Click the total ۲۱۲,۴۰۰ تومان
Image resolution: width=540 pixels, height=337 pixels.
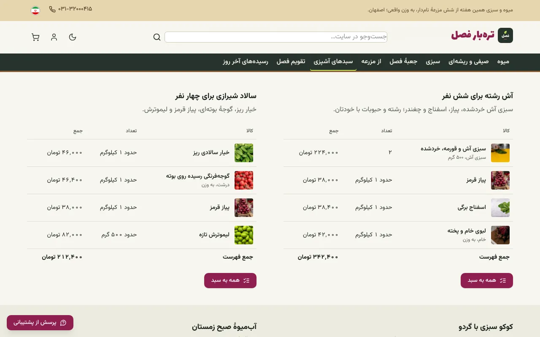pos(62,257)
